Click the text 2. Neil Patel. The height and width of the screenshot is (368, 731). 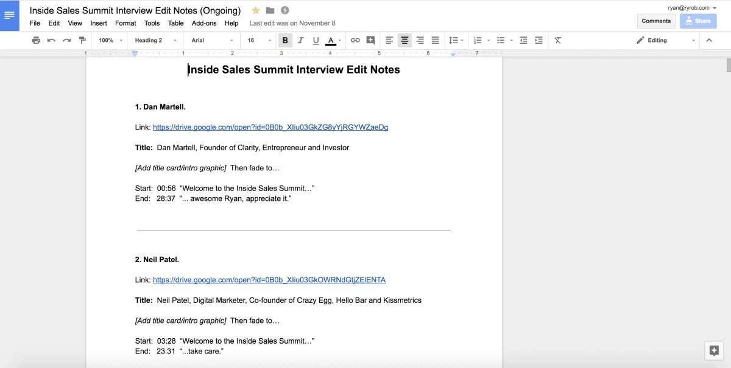(157, 260)
